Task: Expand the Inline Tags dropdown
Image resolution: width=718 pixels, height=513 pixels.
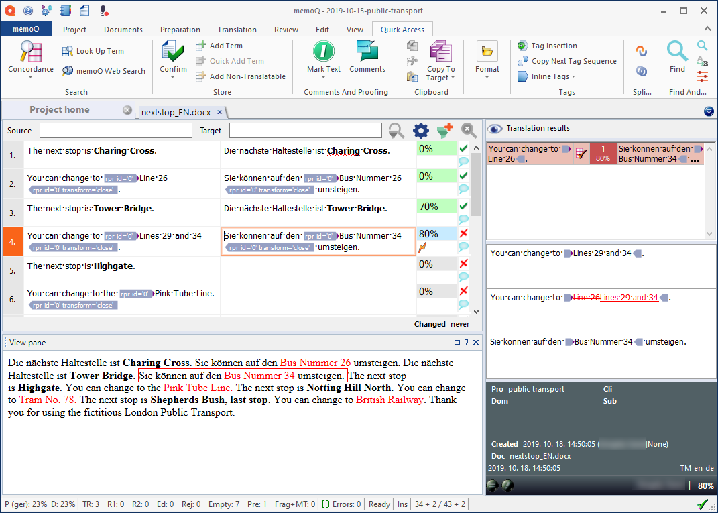Action: [x=573, y=77]
